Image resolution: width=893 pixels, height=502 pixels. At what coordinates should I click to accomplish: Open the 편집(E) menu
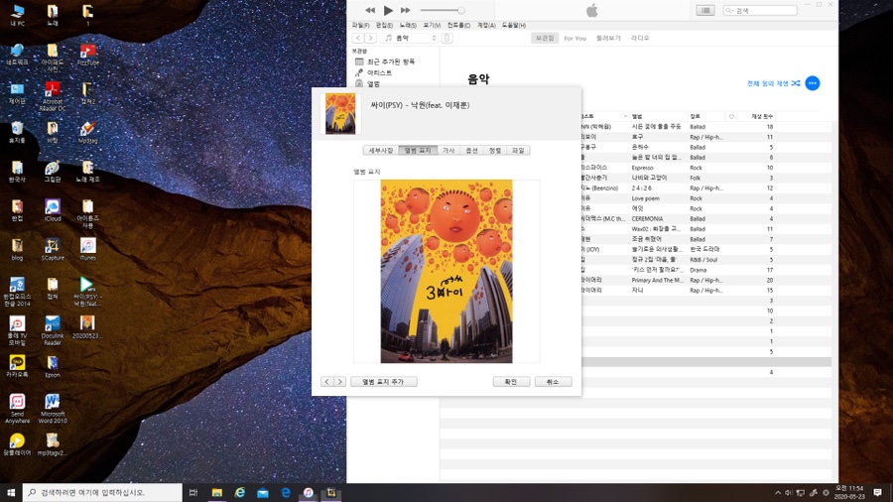[384, 25]
